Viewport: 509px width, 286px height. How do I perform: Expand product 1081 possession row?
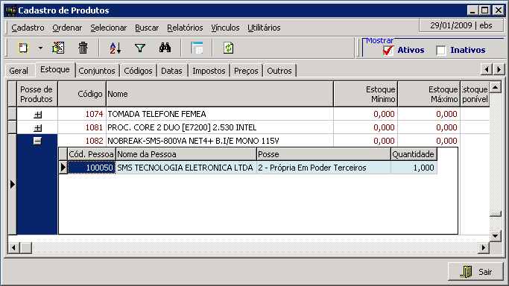pyautogui.click(x=38, y=128)
